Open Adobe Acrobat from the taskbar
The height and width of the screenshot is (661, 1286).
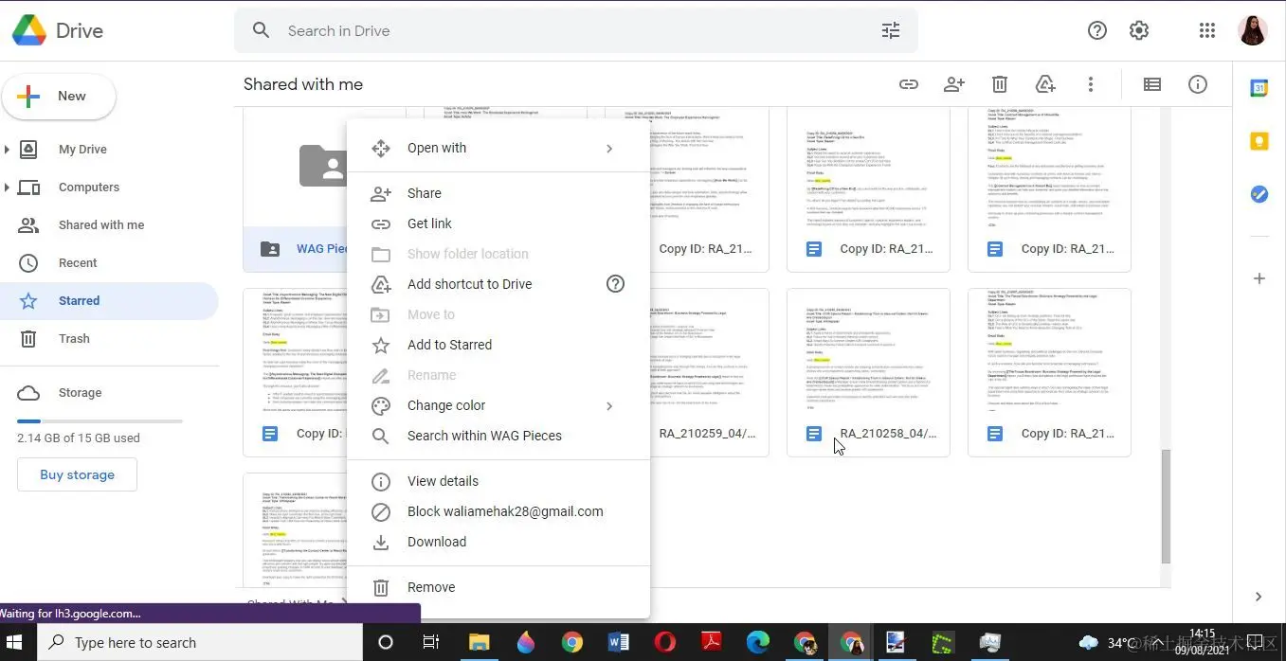click(x=711, y=642)
